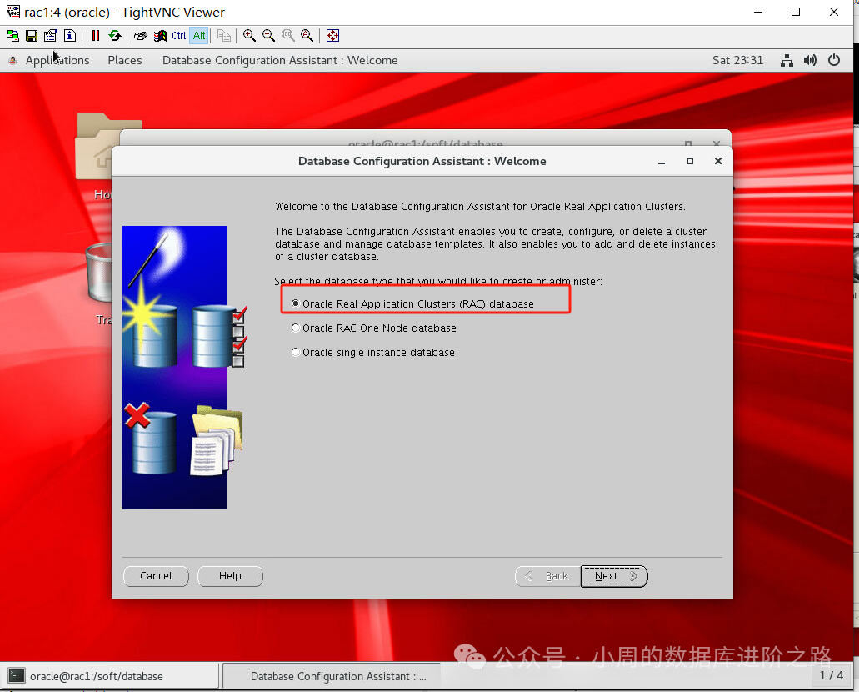Maximize the Database Configuration Assistant dialog

(690, 161)
